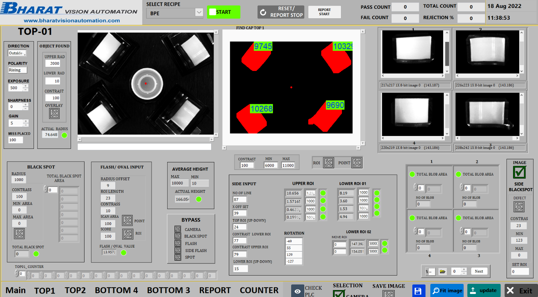Open the Select Recipe BPE dropdown

199,13
